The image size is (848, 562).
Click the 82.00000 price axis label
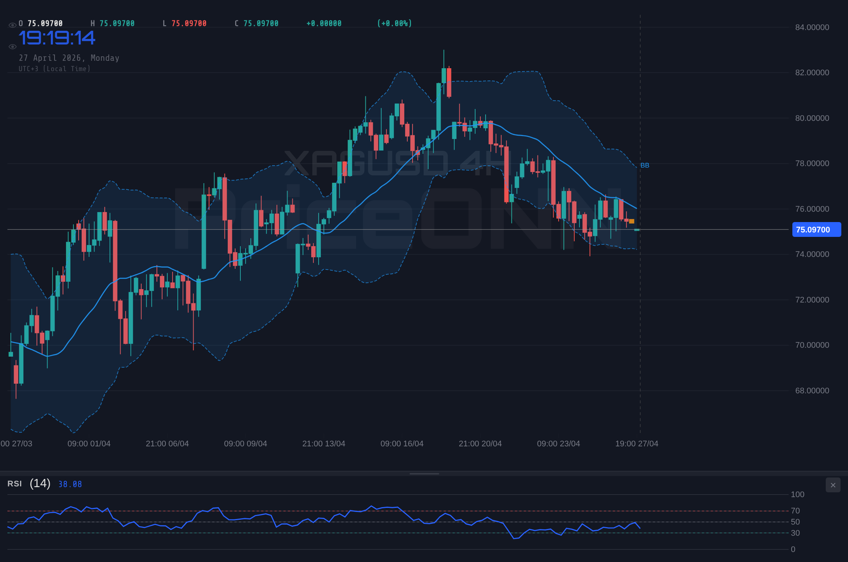(x=812, y=73)
